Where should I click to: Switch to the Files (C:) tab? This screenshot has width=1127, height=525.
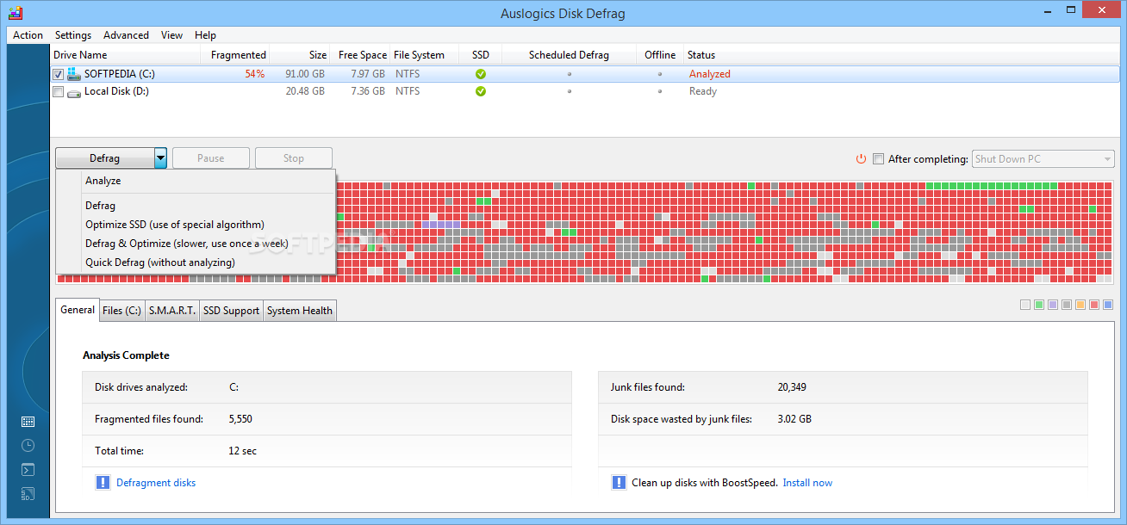tap(121, 311)
